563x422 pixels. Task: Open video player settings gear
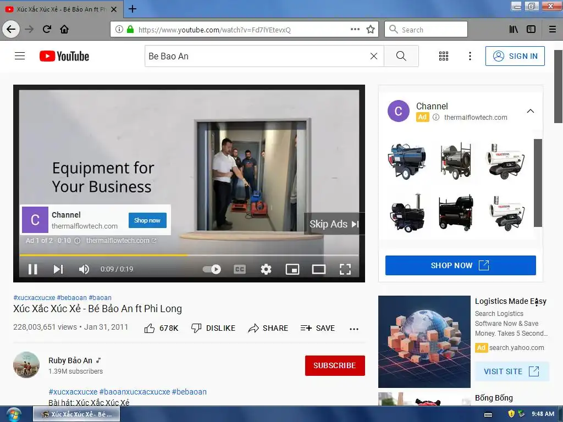click(266, 269)
